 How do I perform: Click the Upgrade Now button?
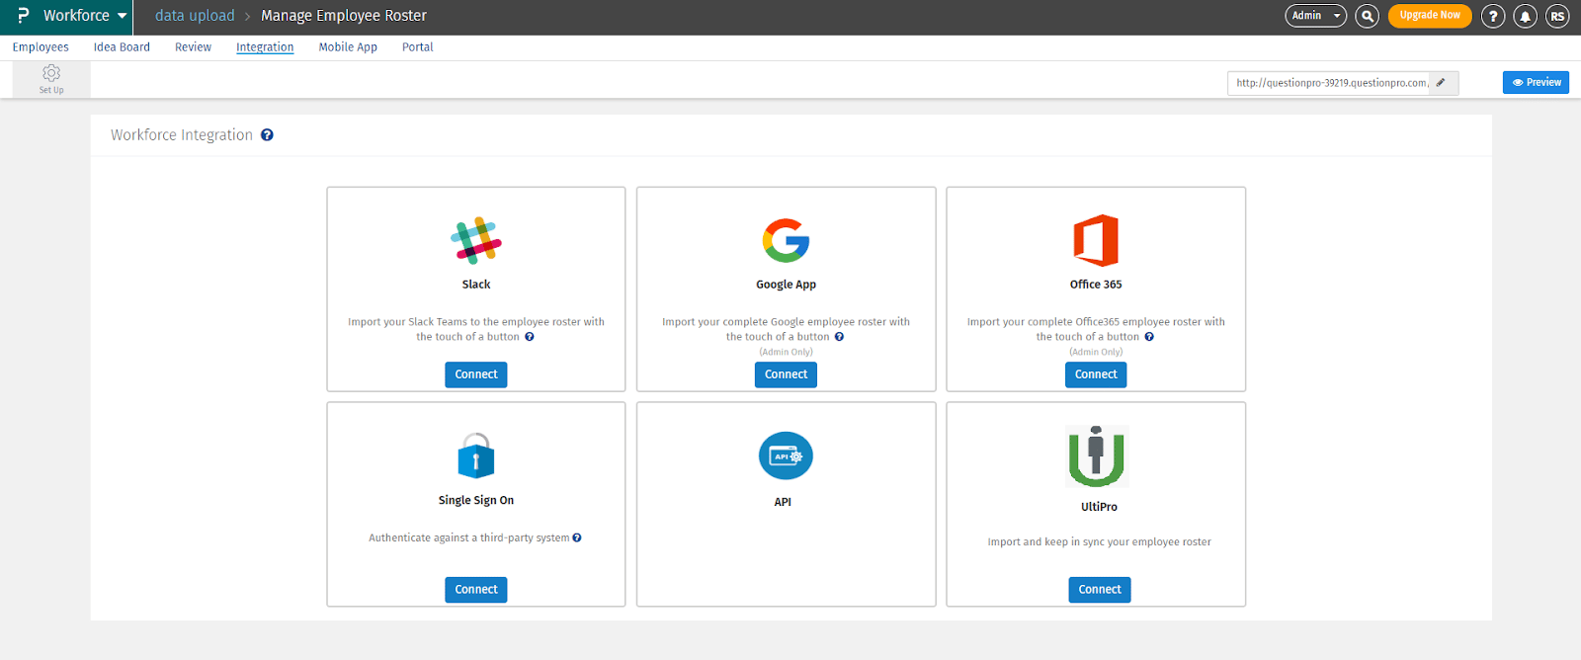coord(1430,16)
